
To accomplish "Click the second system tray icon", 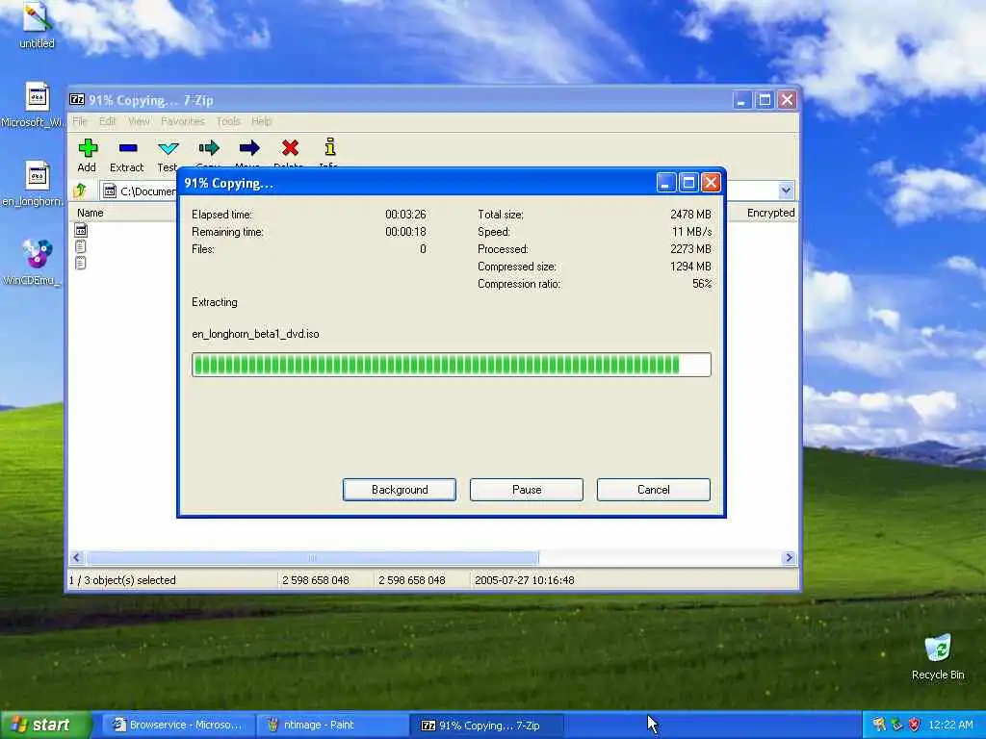I will 896,725.
